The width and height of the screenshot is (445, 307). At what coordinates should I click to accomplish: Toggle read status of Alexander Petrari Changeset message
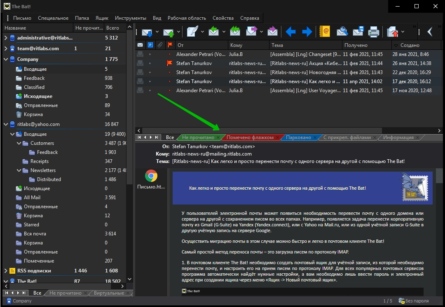coord(140,54)
